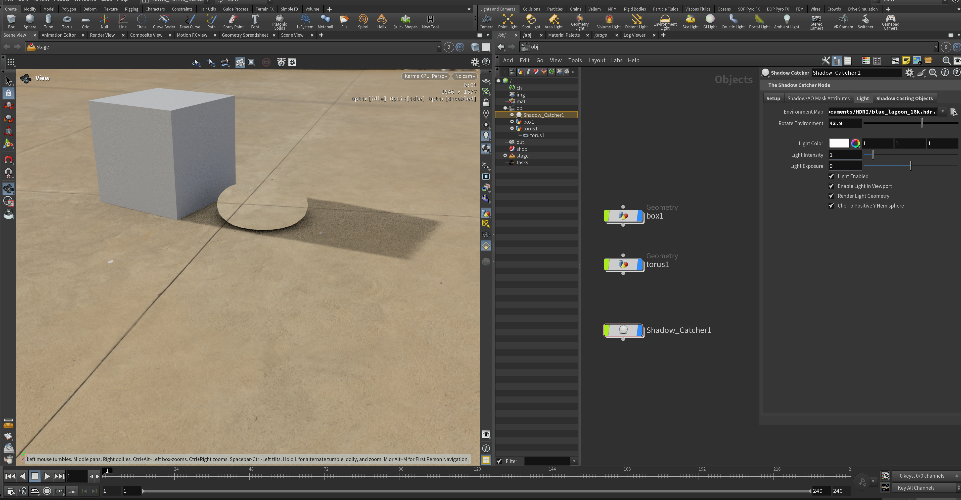Open the Environment Map path dropdown
Screen dimensions: 961x500
coord(943,112)
